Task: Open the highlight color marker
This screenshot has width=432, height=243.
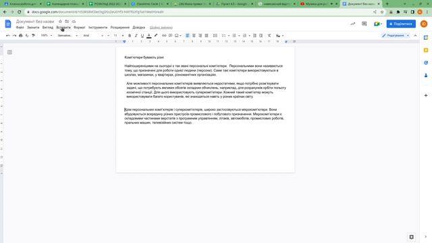Action: 156,36
